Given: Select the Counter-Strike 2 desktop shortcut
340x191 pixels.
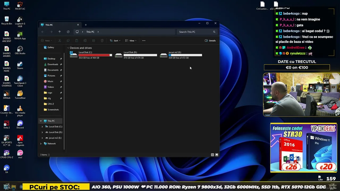Looking at the screenshot, I should tap(7, 111).
